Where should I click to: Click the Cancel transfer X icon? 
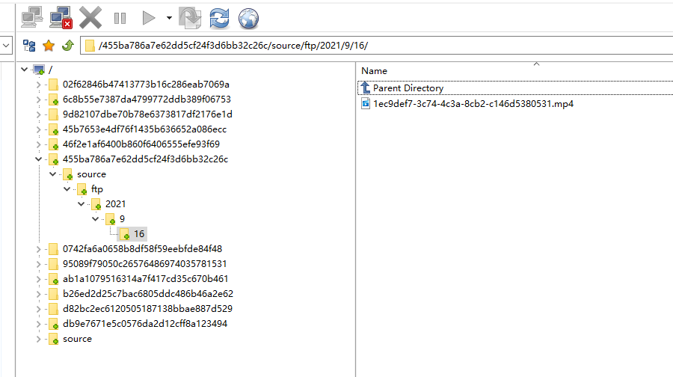tap(90, 18)
